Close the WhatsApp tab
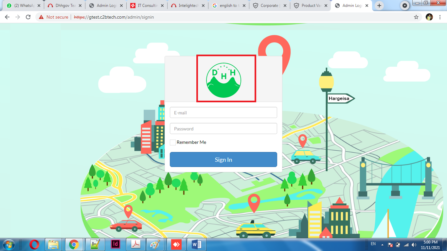The height and width of the screenshot is (251, 447). (x=39, y=6)
